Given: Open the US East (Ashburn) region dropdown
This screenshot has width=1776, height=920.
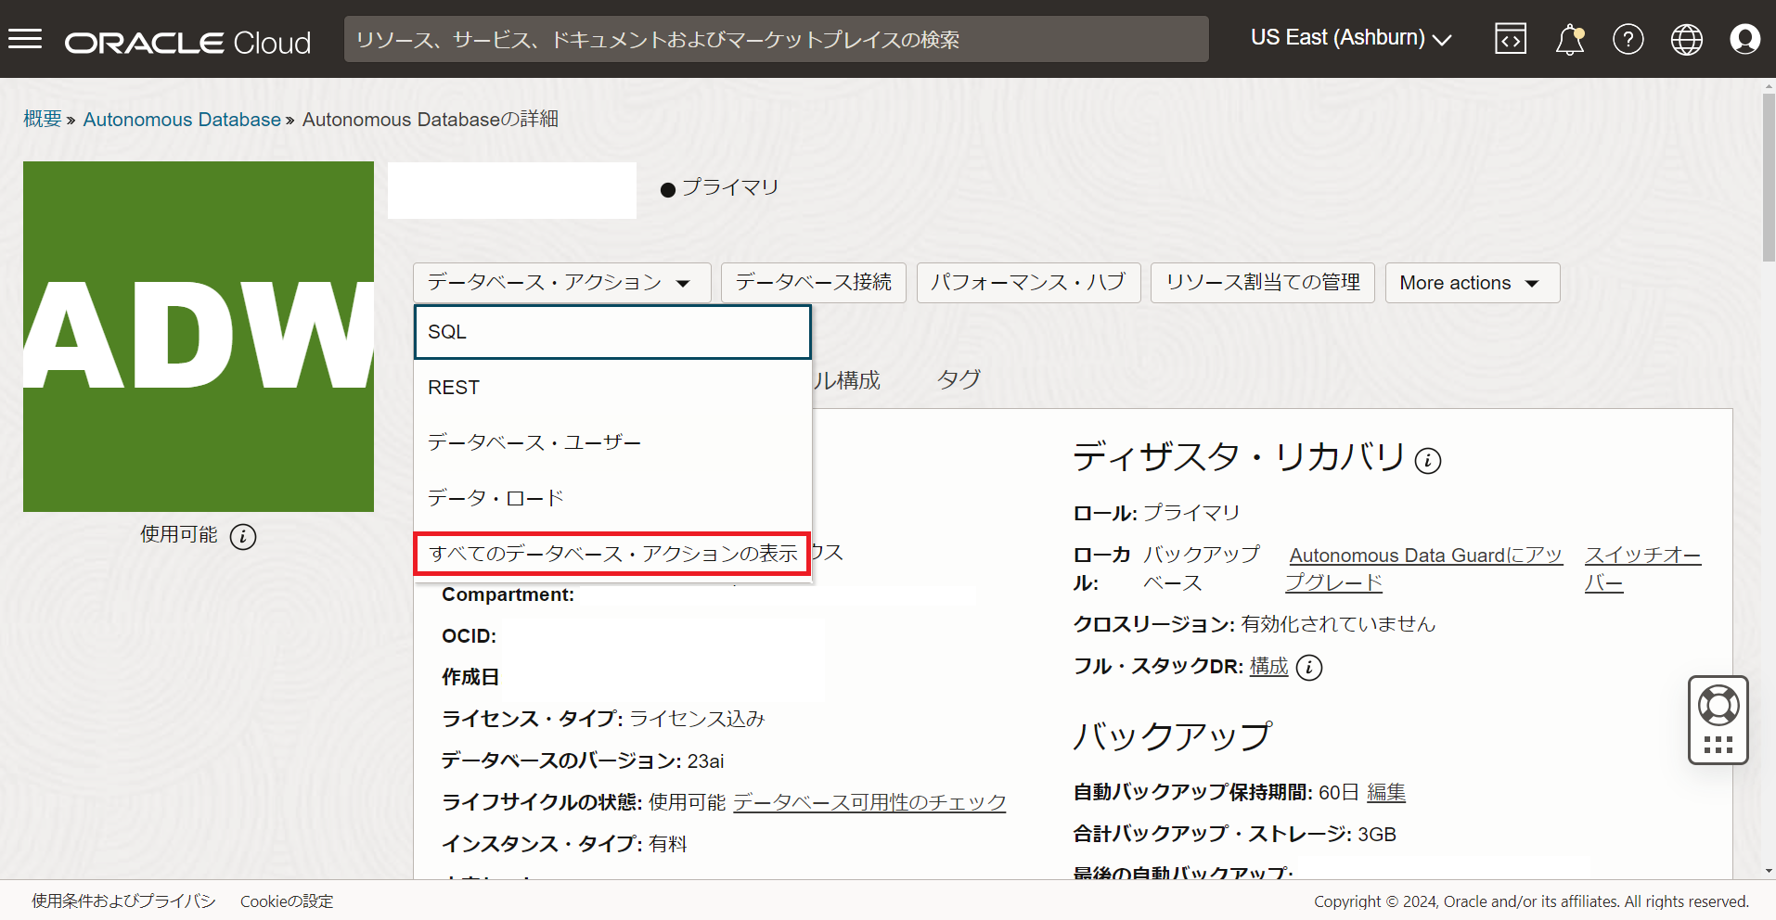Looking at the screenshot, I should tap(1350, 38).
